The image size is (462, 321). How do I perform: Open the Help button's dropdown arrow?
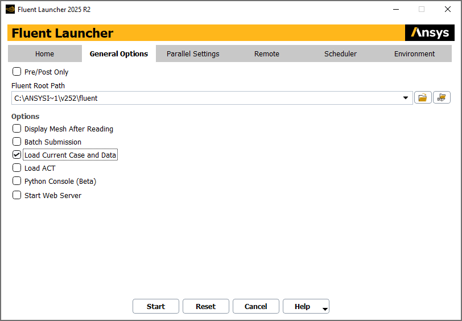point(325,309)
